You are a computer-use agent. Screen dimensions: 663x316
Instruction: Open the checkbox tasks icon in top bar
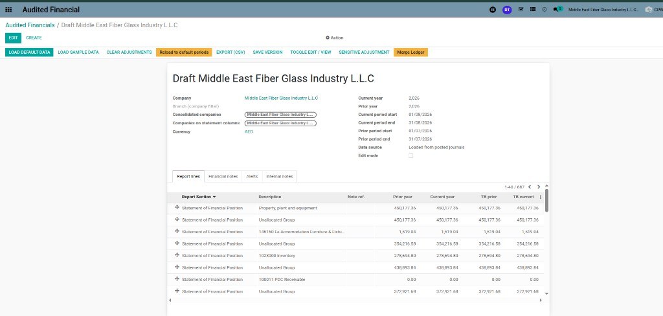coord(521,9)
